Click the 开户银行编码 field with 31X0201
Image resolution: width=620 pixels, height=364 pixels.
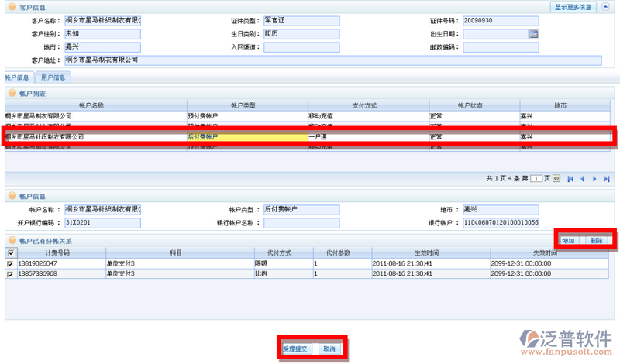point(103,223)
